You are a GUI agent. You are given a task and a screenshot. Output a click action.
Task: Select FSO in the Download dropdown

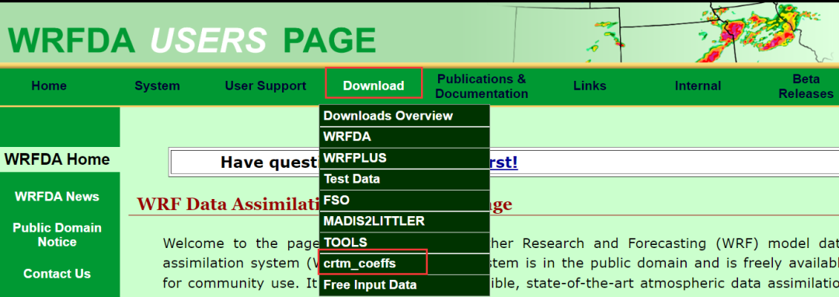point(405,200)
